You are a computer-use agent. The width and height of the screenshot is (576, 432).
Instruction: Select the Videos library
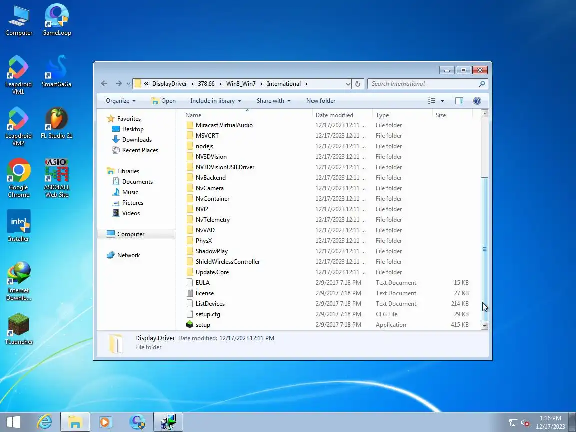[x=126, y=213]
